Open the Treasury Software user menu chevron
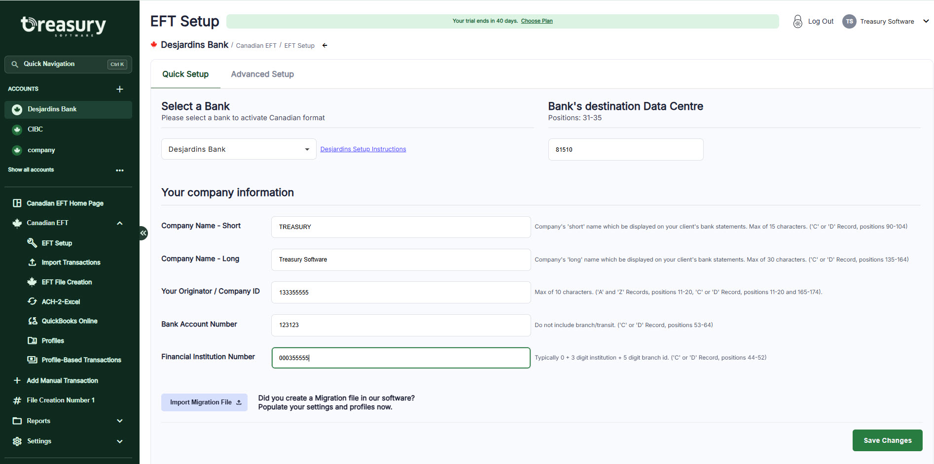The image size is (934, 464). (x=926, y=21)
